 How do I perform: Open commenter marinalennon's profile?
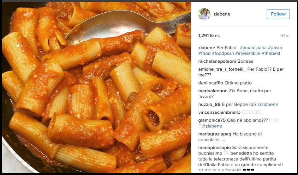pos(213,91)
